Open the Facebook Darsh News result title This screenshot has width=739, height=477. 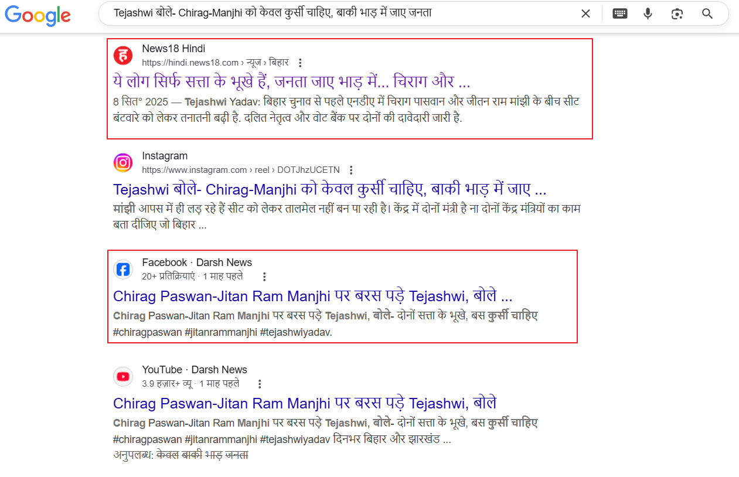point(312,296)
